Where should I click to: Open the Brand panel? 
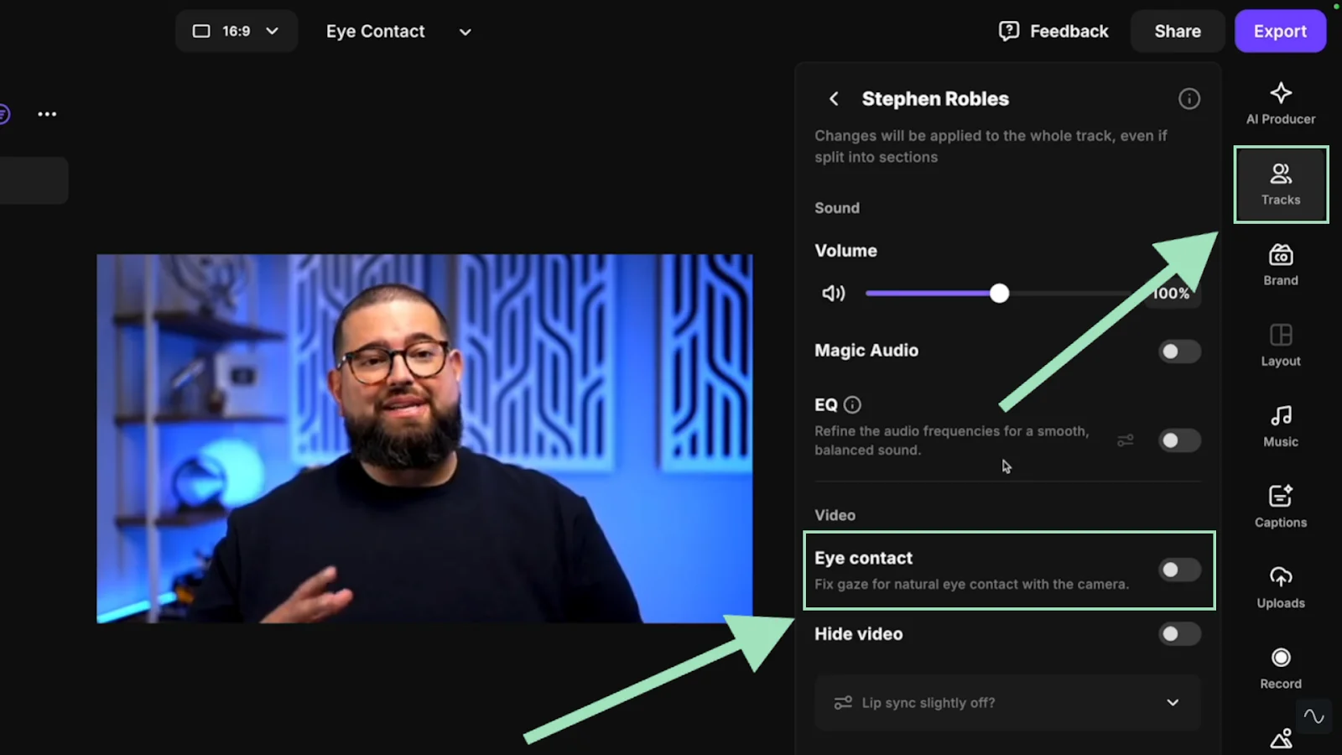pyautogui.click(x=1280, y=263)
